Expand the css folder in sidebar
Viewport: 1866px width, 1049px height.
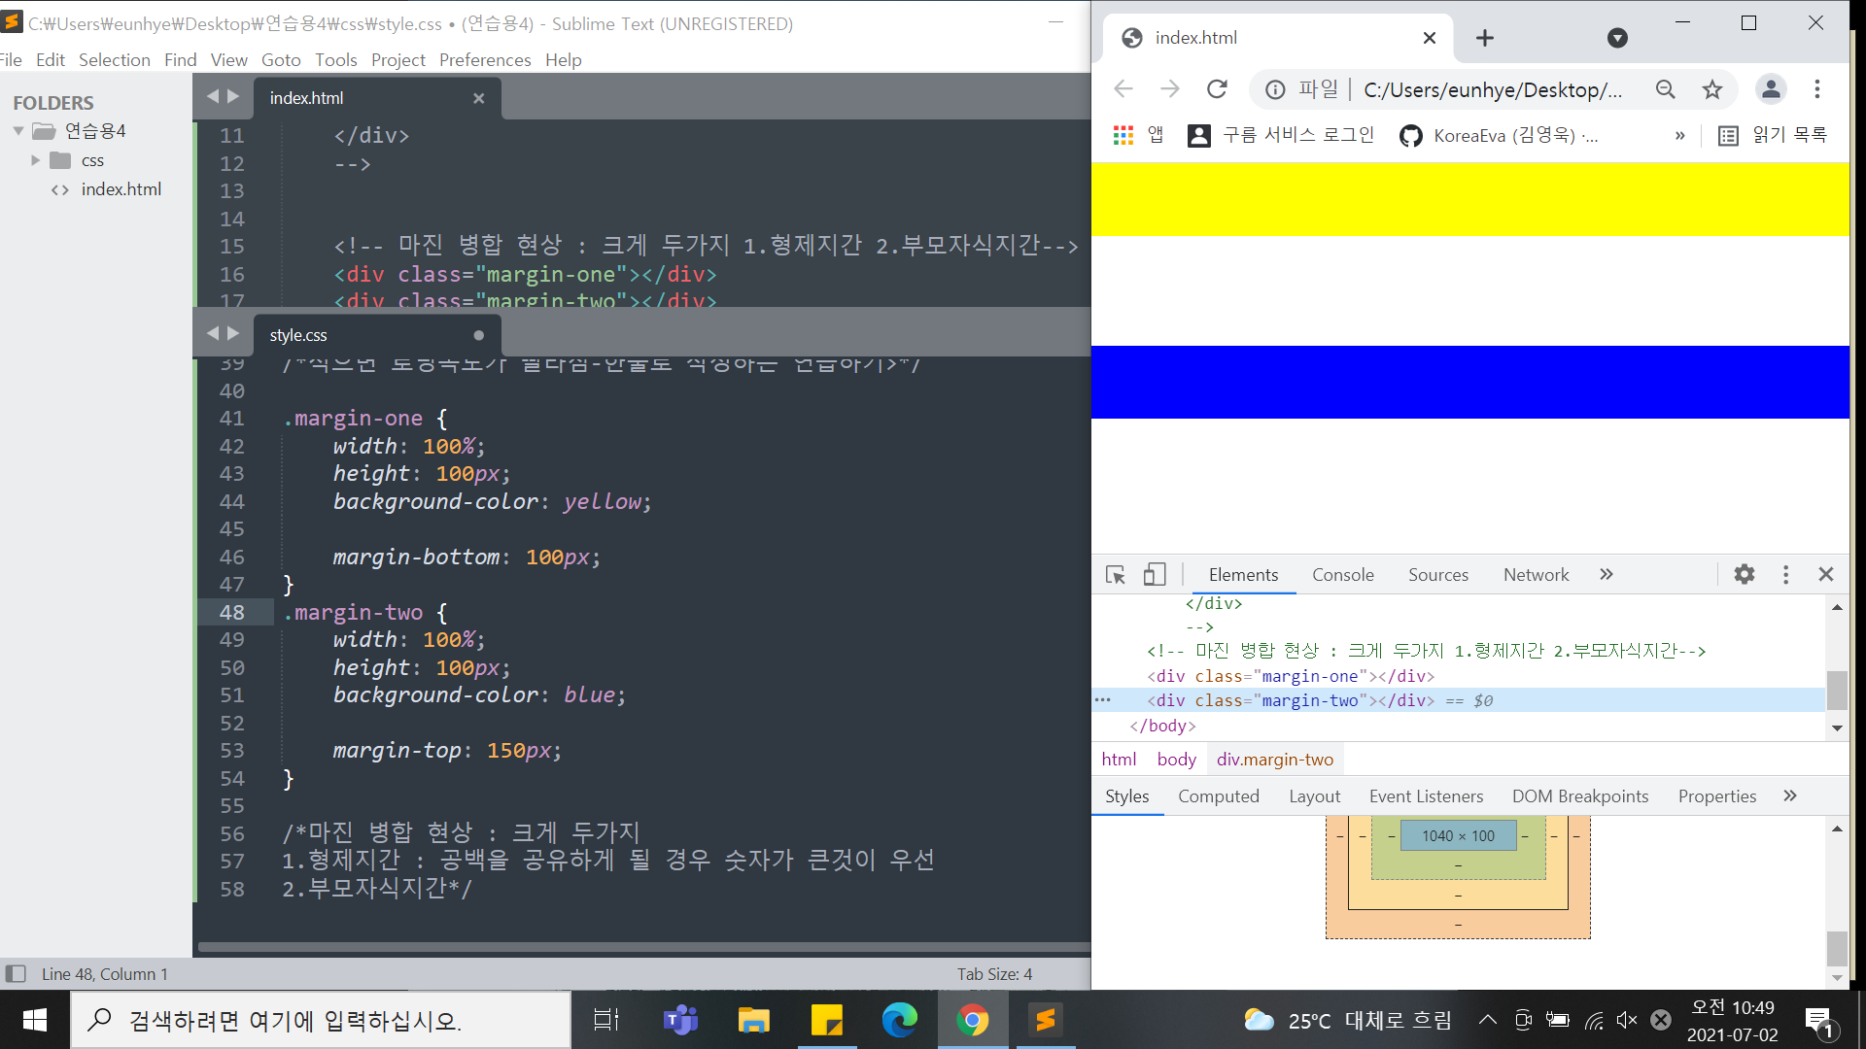pos(36,160)
